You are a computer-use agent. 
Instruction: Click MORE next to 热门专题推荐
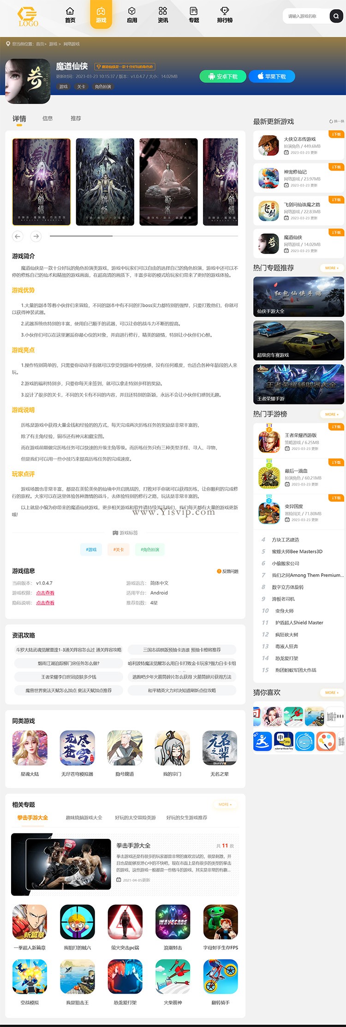tap(332, 268)
